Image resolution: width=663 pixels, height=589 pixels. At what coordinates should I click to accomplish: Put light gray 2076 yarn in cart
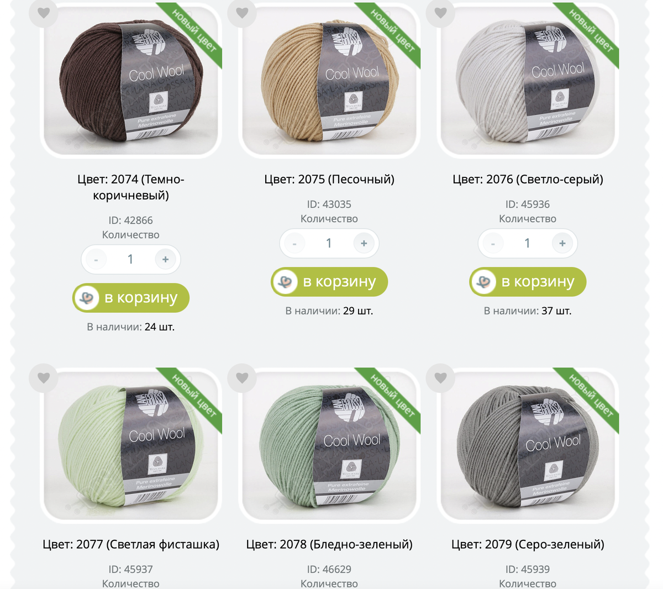[528, 282]
